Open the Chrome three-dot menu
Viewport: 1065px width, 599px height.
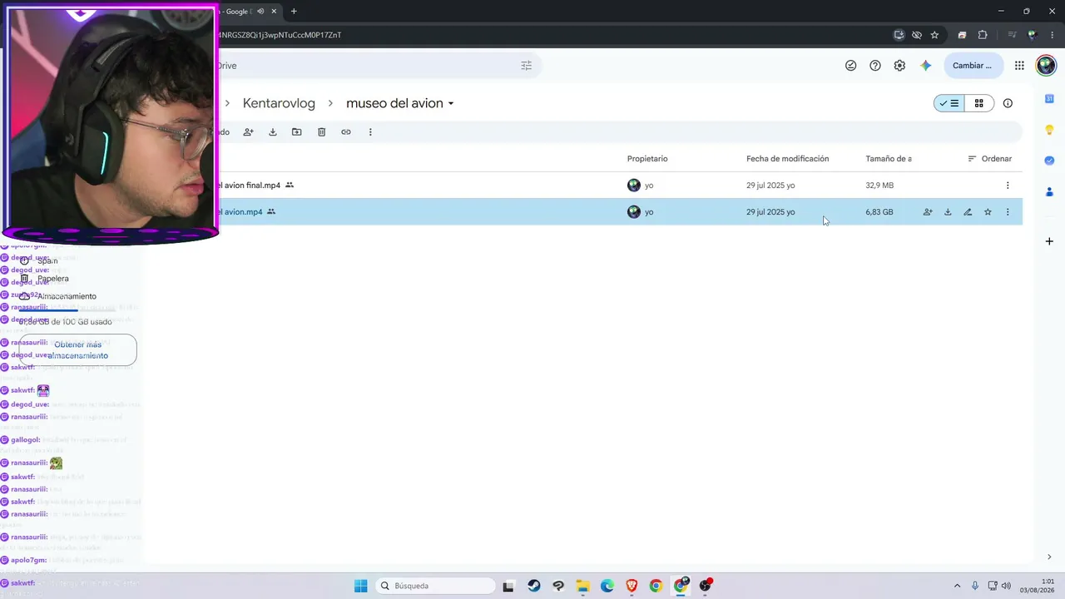click(1052, 35)
